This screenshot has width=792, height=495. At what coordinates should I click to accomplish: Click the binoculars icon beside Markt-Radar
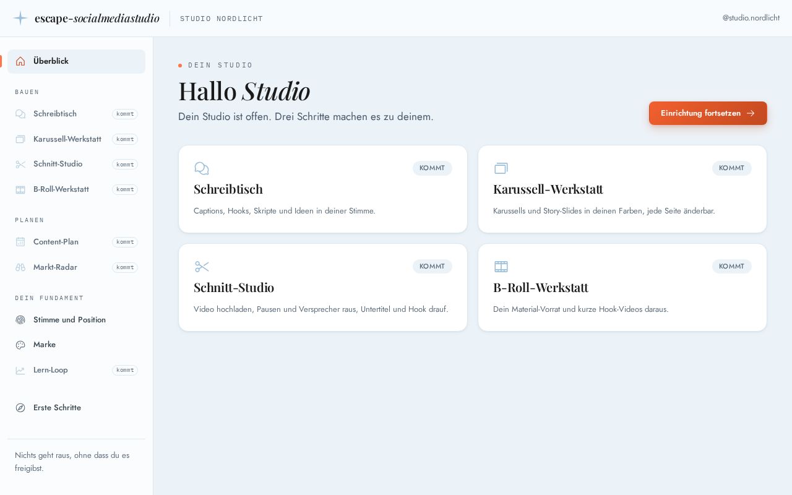[x=20, y=267]
